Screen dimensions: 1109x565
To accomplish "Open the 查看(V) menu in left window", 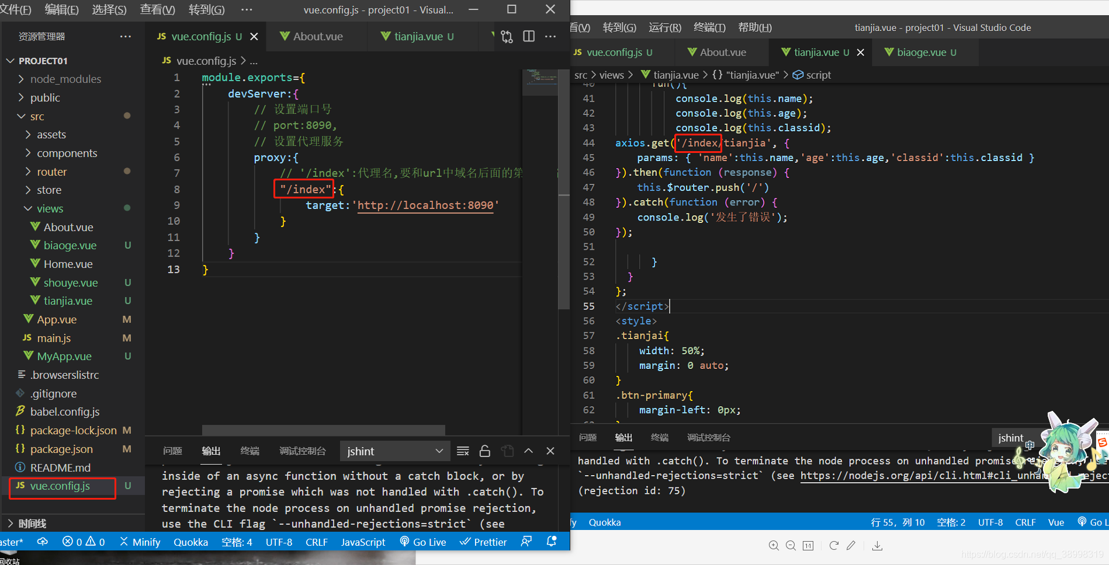I will [157, 9].
